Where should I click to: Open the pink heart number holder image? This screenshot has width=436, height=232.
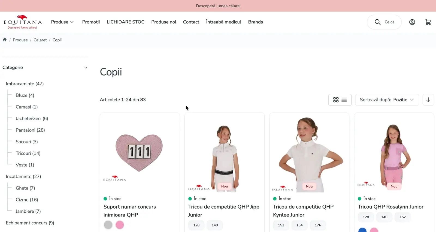[139, 153]
